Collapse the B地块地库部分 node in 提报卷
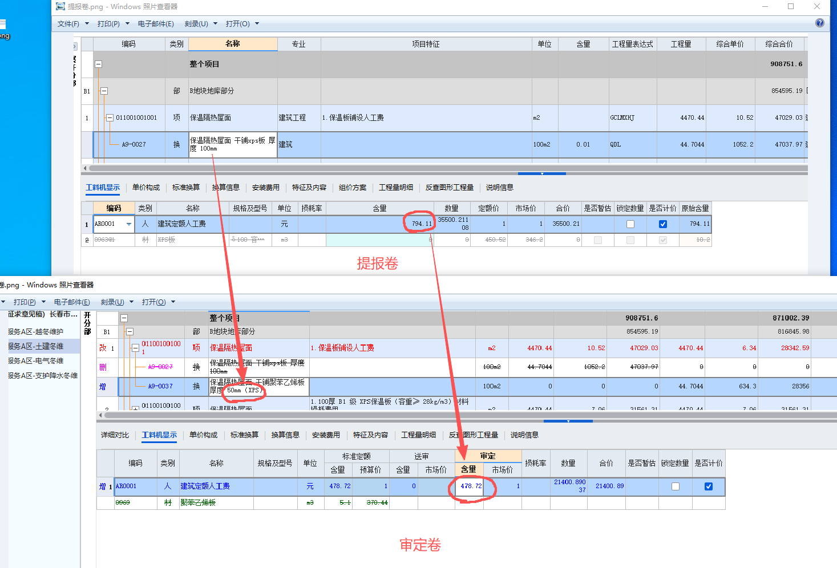This screenshot has height=568, width=837. (104, 91)
